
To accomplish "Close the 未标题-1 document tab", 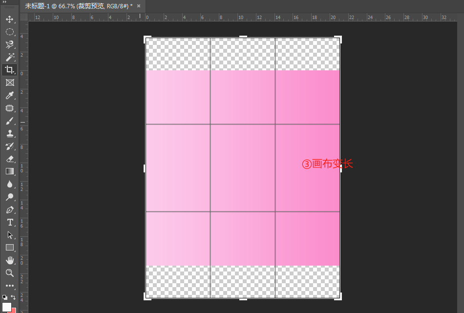I will coord(139,6).
